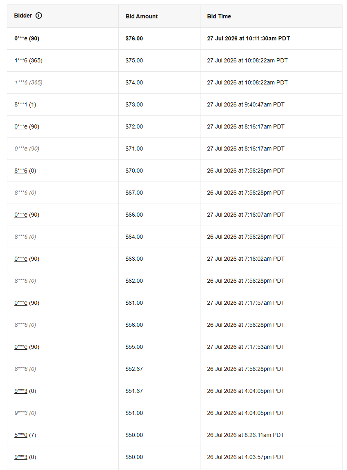Click bidder 0***e on the $55.00 row
This screenshot has height=470, width=347.
(21, 347)
